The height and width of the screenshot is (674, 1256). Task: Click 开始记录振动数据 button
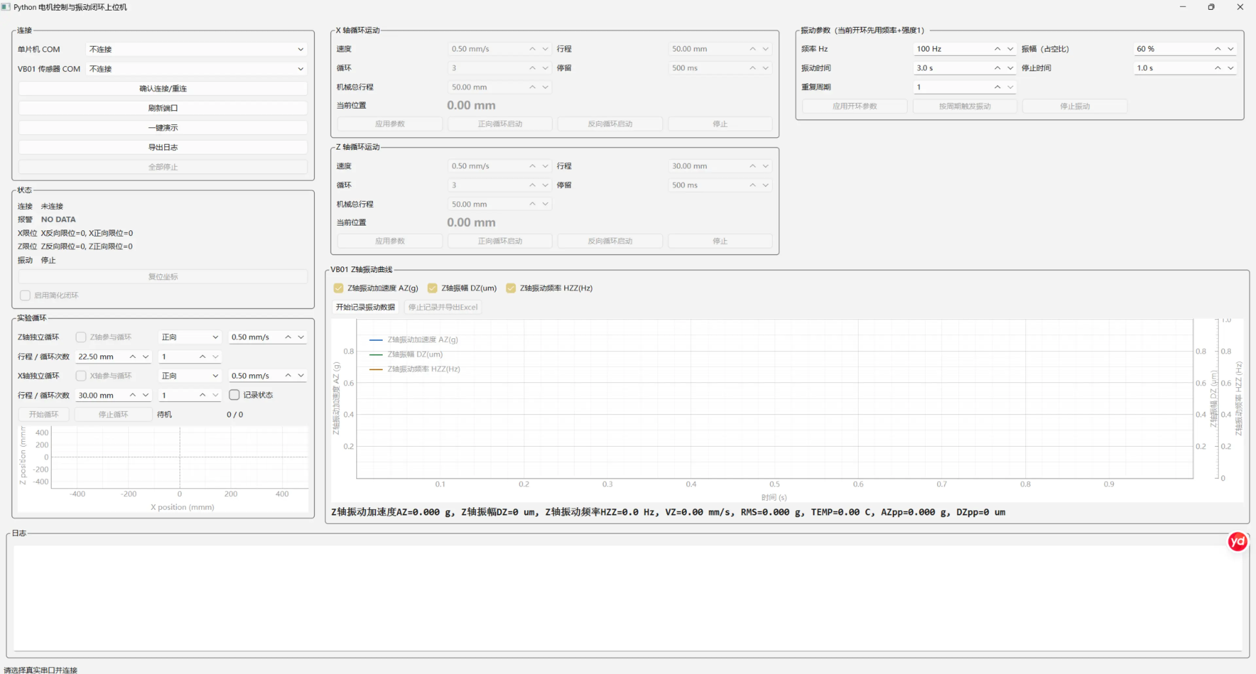point(365,307)
